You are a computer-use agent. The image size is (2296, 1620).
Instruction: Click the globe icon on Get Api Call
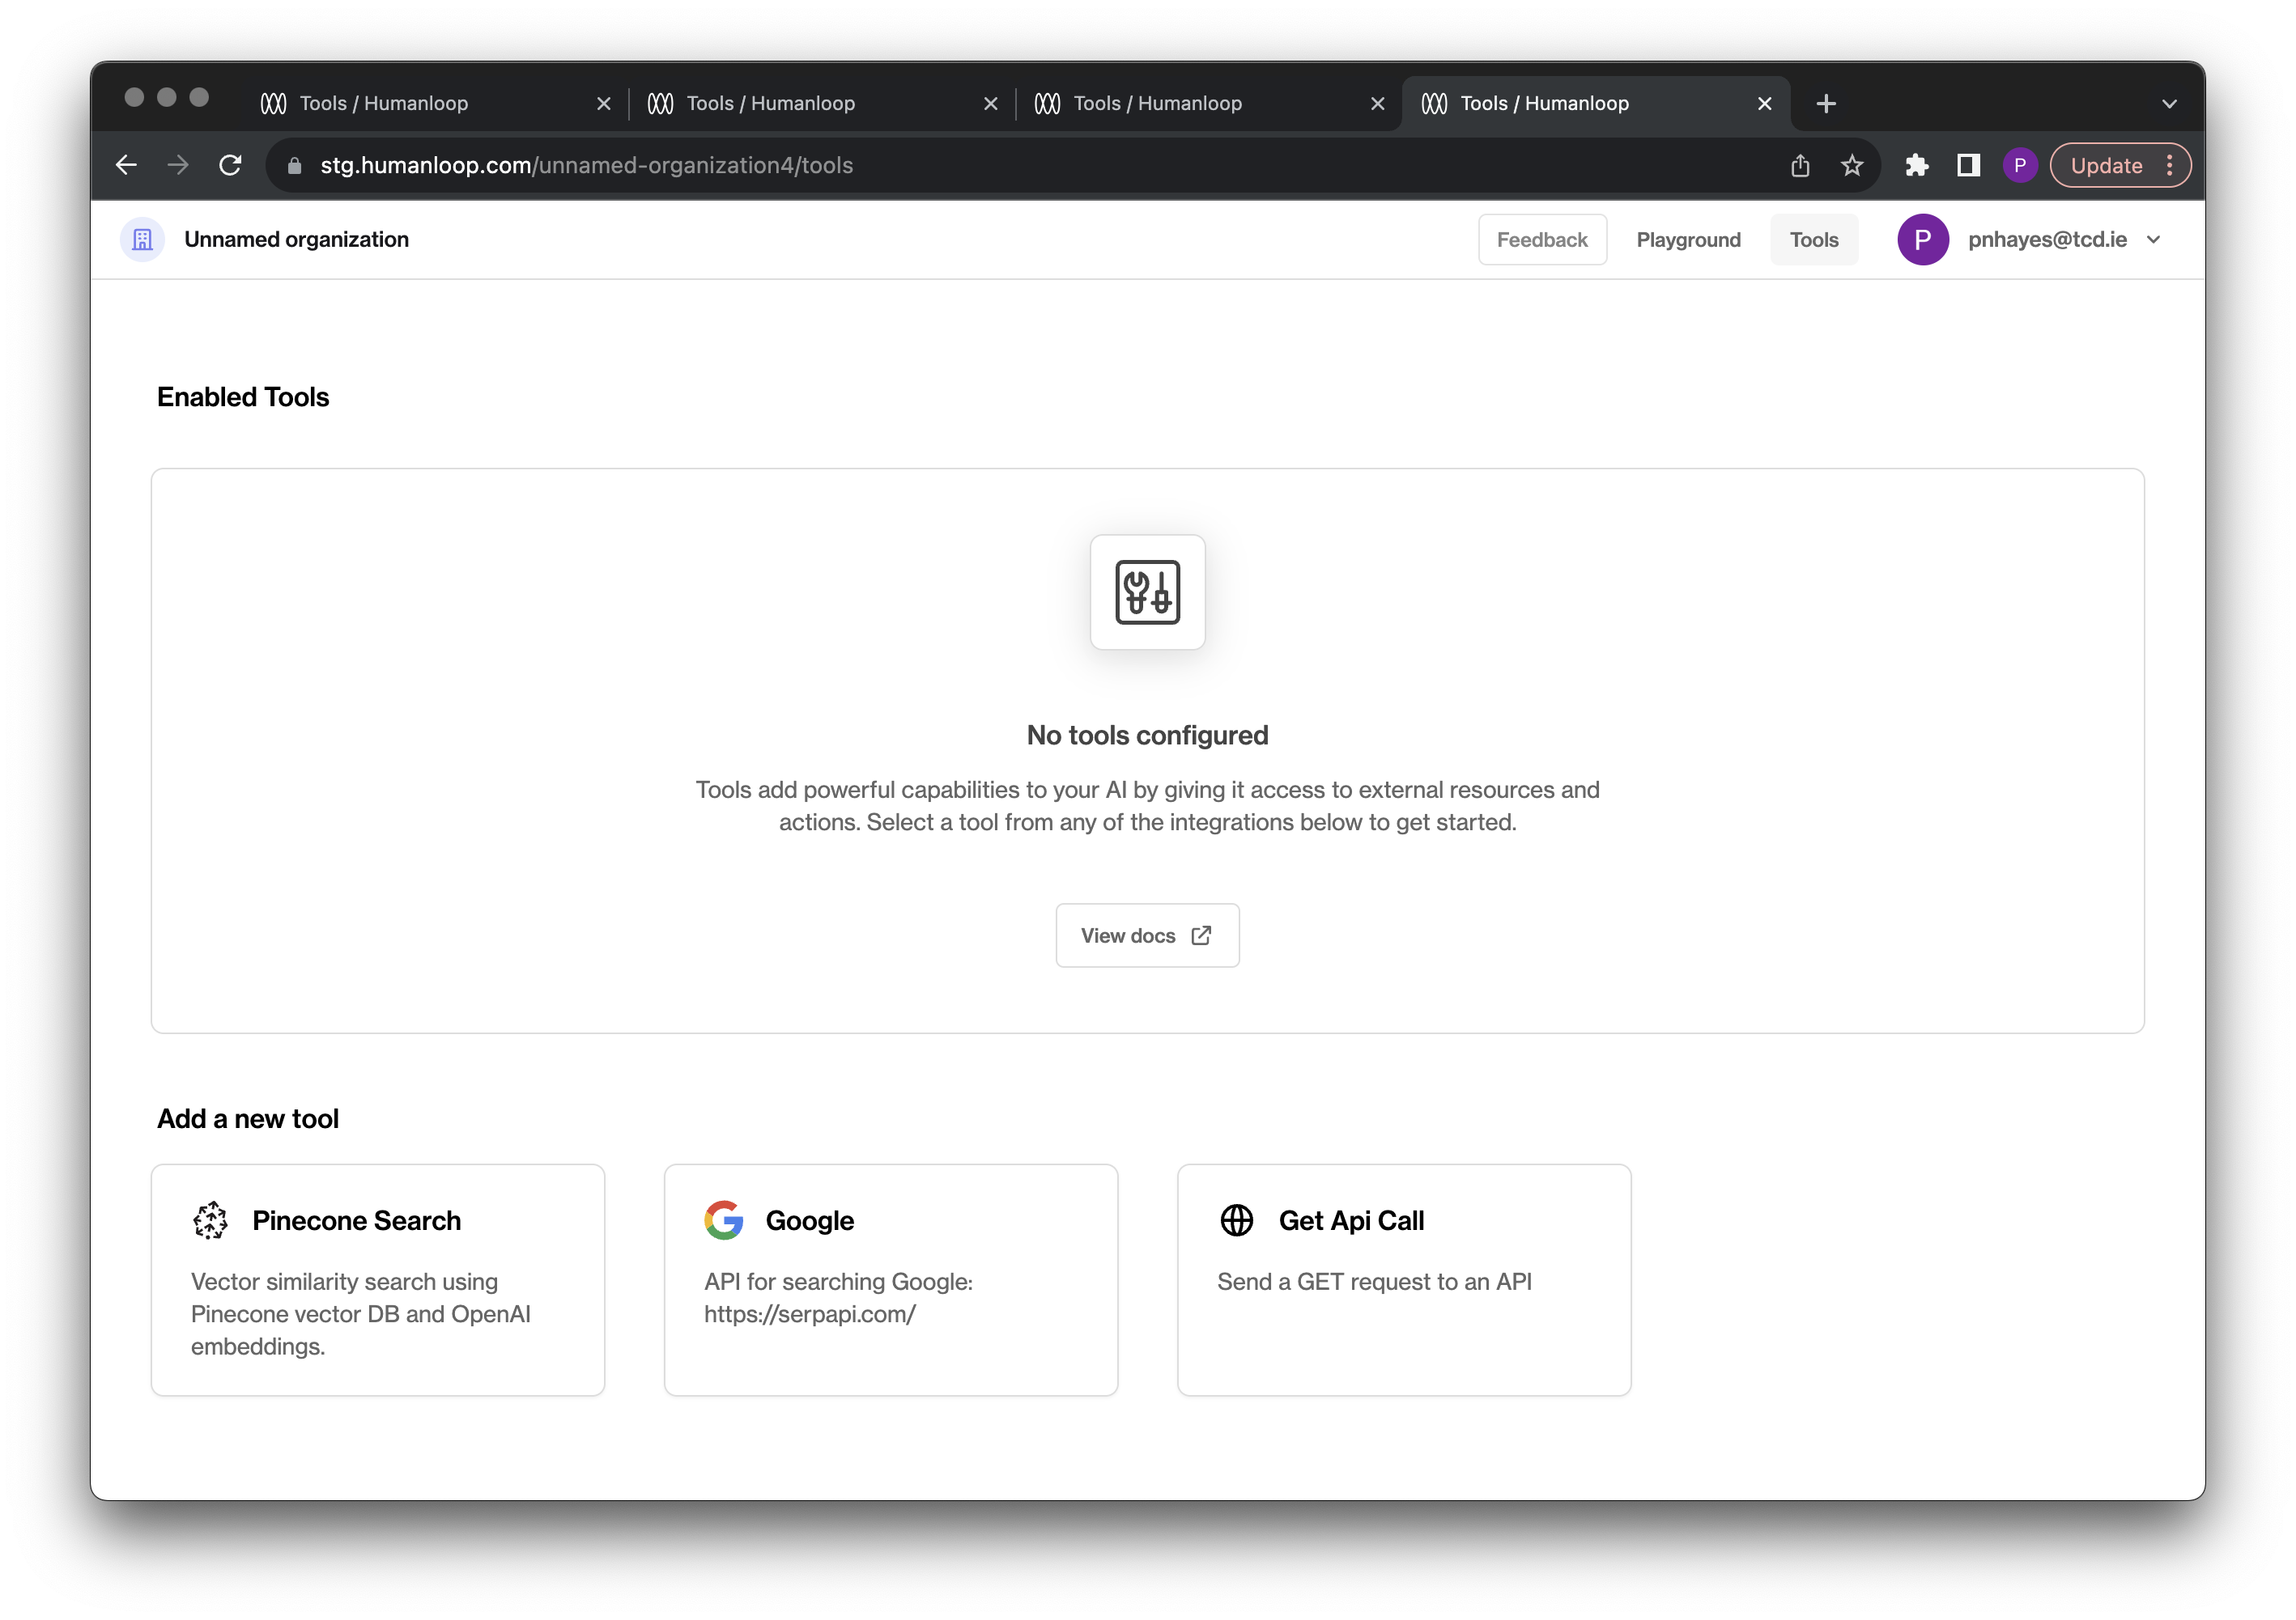click(x=1237, y=1219)
